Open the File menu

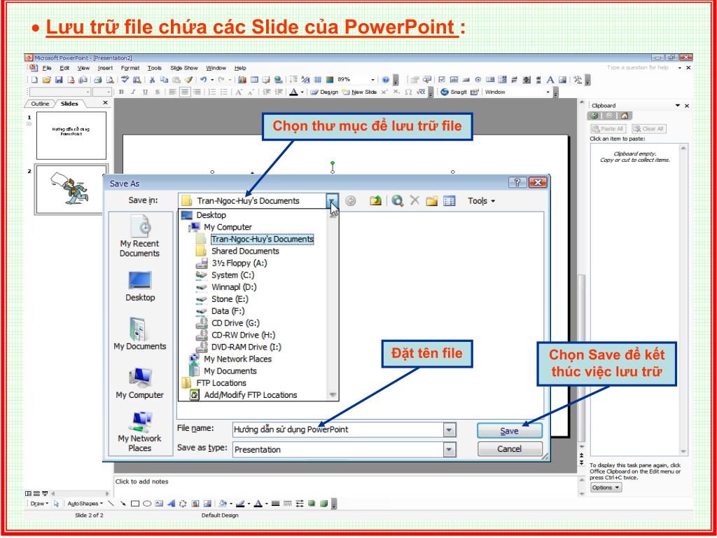(47, 68)
